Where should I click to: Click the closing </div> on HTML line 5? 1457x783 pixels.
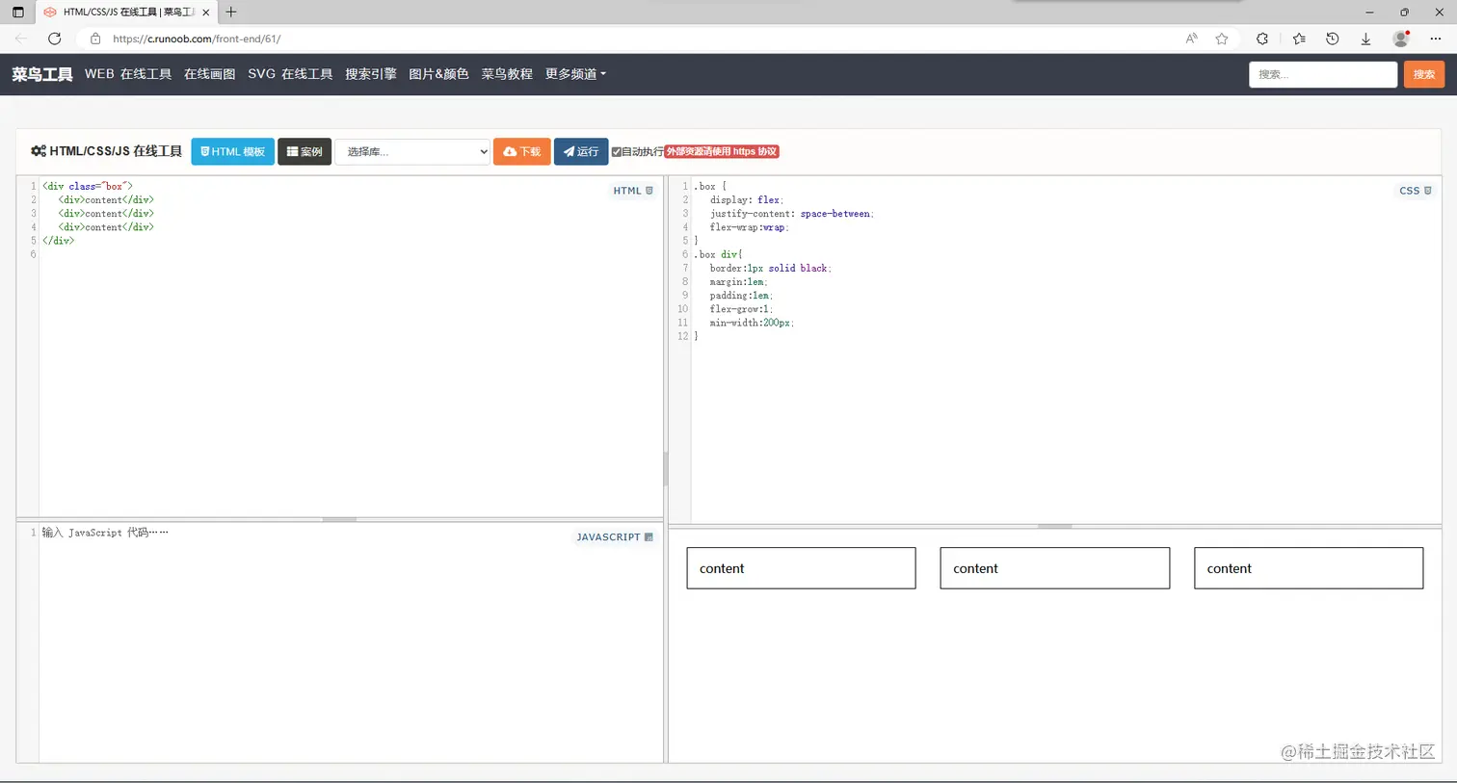click(58, 241)
